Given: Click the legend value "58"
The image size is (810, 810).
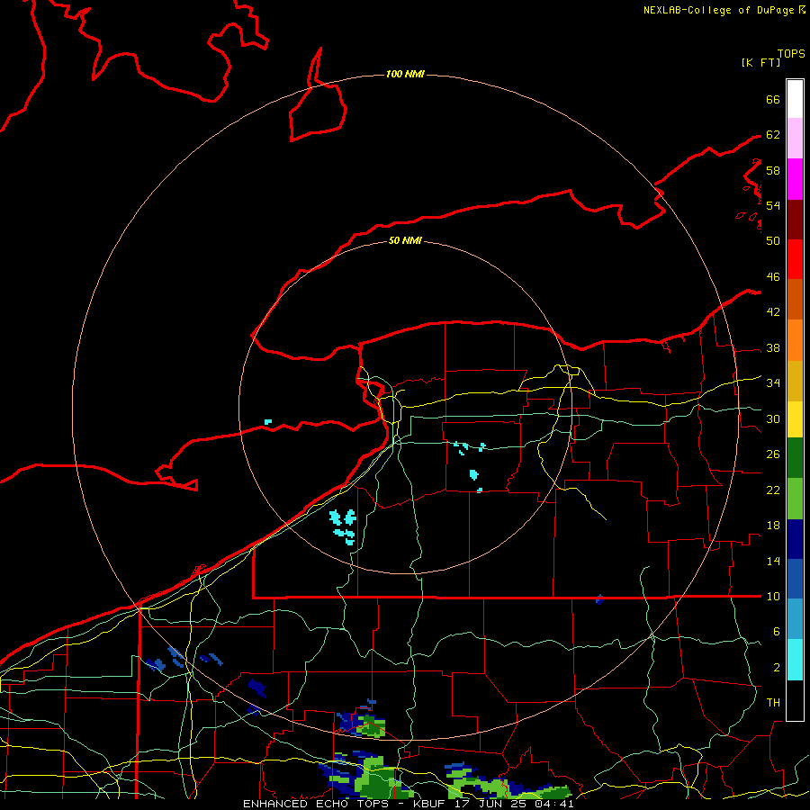Looking at the screenshot, I should [x=773, y=170].
